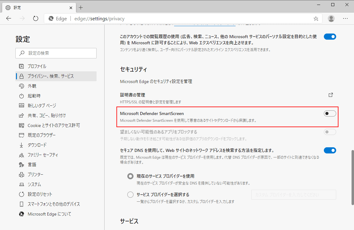The width and height of the screenshot is (354, 230).
Task: Click the Edge logo in the address bar
Action: point(51,18)
